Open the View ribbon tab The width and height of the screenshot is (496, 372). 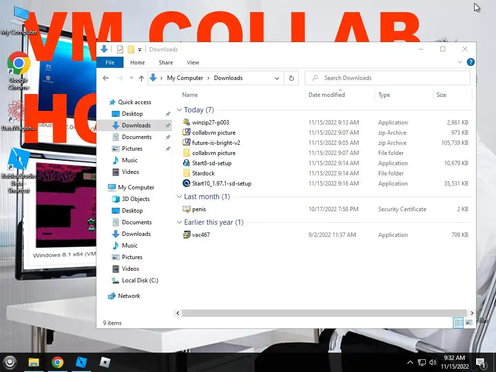[193, 62]
